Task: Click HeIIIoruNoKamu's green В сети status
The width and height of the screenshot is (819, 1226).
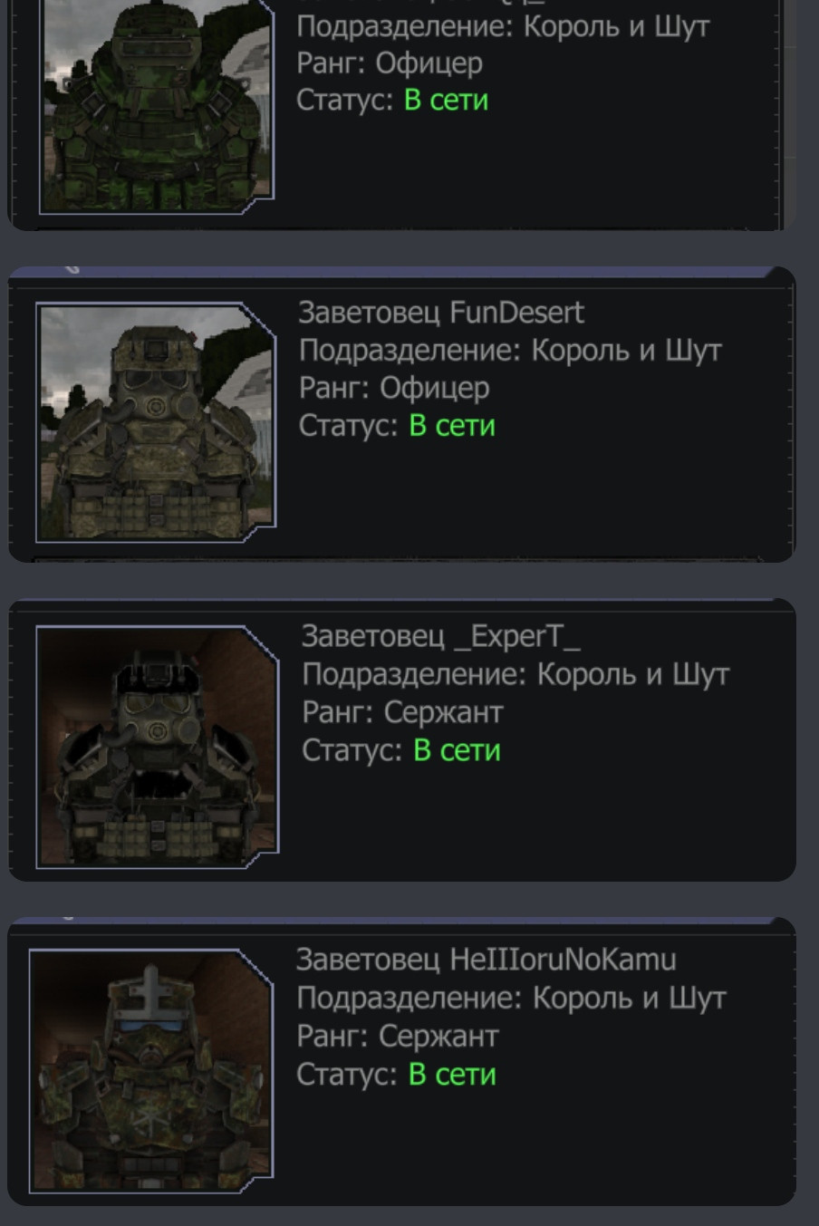Action: (x=452, y=1074)
